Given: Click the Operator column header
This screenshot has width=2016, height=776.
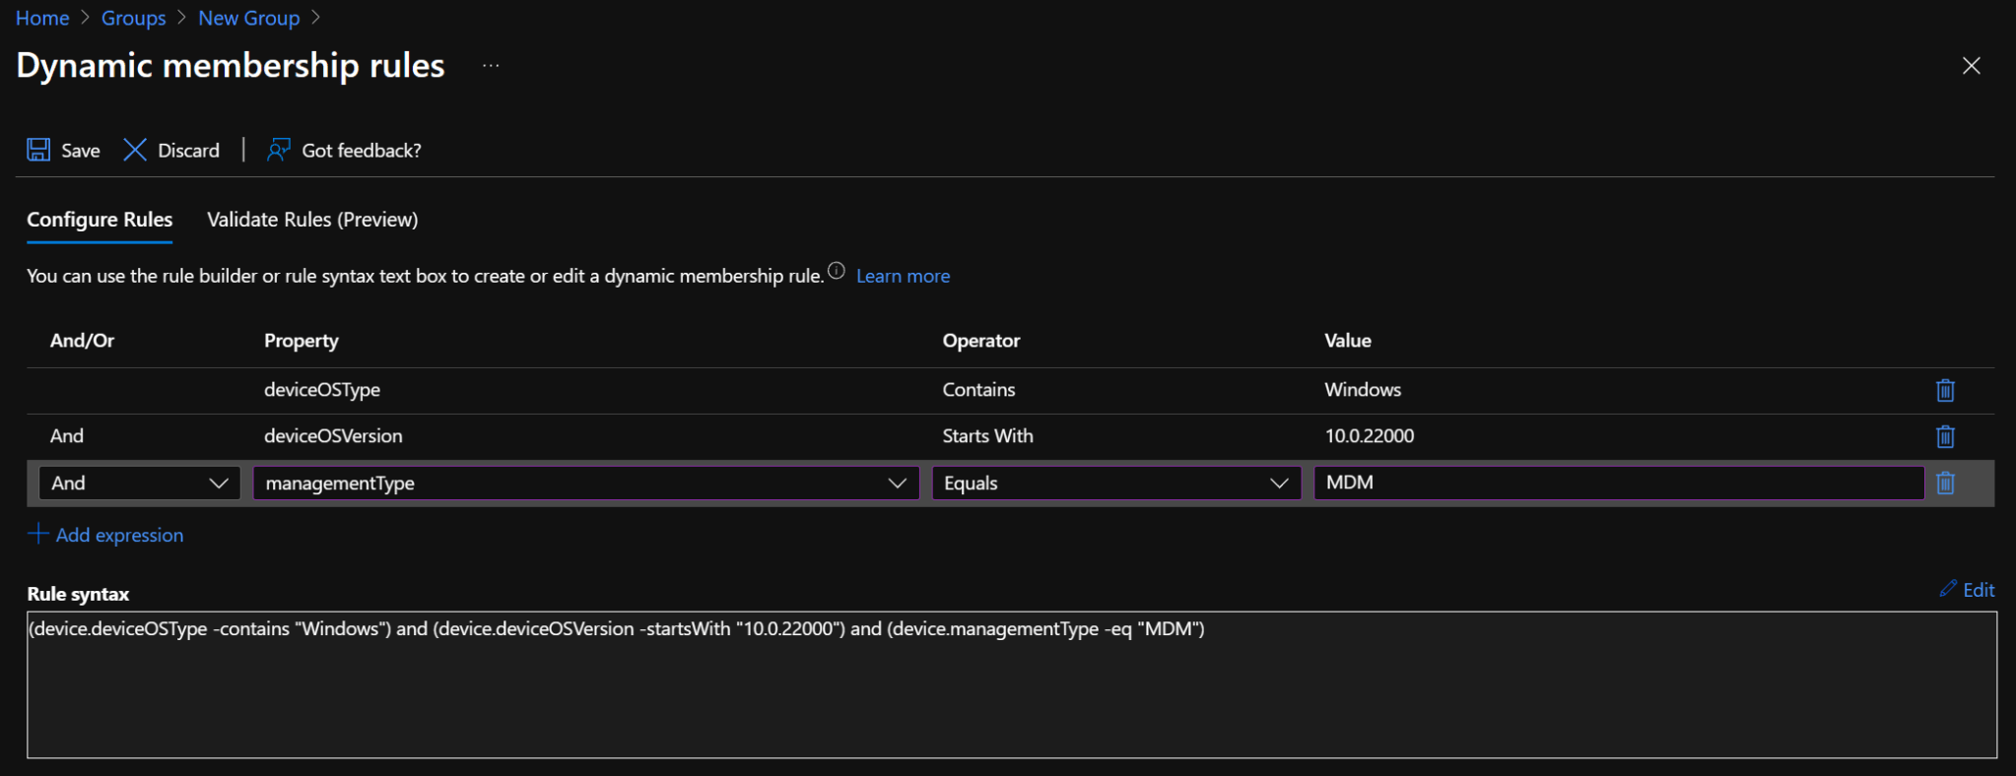Looking at the screenshot, I should (981, 341).
